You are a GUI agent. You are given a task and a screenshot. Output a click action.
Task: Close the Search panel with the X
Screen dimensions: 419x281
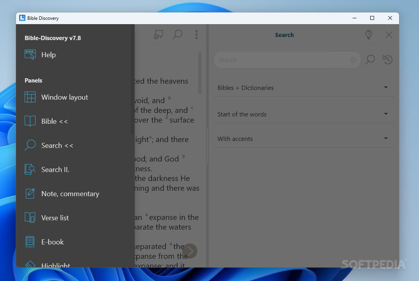click(389, 35)
